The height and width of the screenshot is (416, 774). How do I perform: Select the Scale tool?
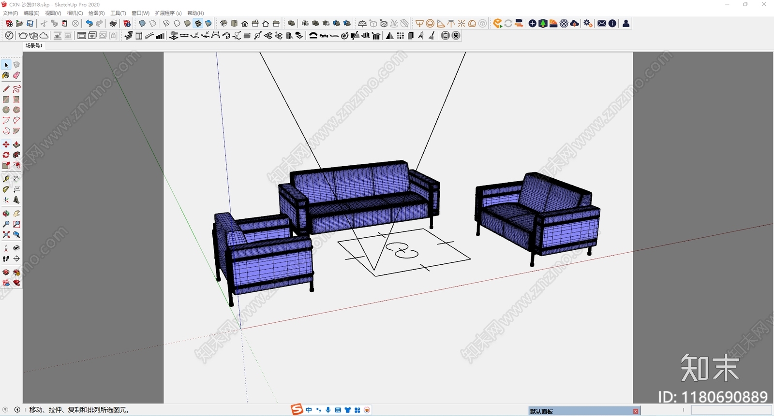pos(6,166)
